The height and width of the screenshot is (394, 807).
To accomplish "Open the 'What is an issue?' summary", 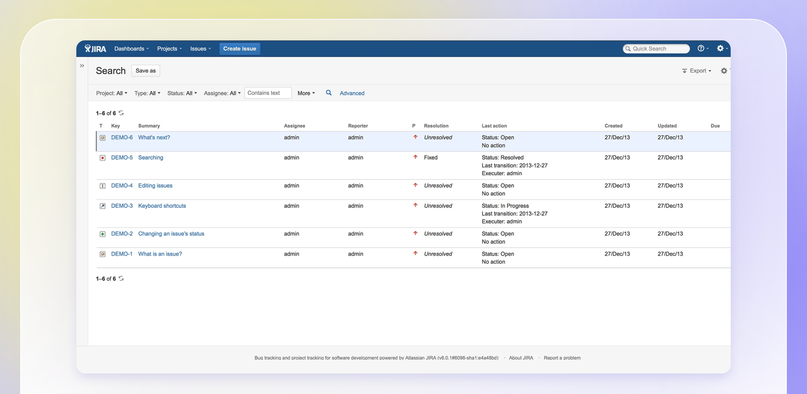I will (x=160, y=254).
